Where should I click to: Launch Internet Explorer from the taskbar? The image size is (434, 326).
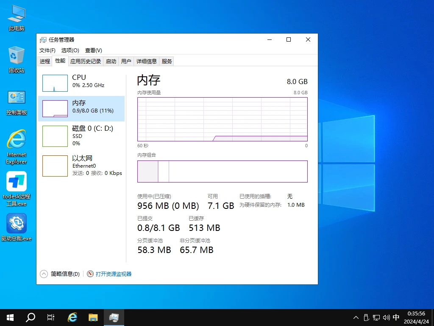click(x=72, y=318)
